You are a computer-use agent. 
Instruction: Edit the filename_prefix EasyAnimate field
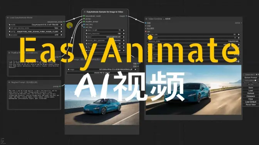pyautogui.click(x=193, y=41)
